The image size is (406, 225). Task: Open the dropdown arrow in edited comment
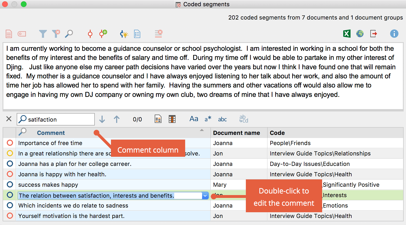point(205,196)
